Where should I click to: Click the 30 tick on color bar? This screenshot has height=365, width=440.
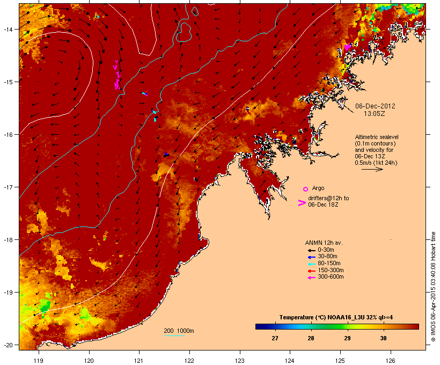pos(383,338)
